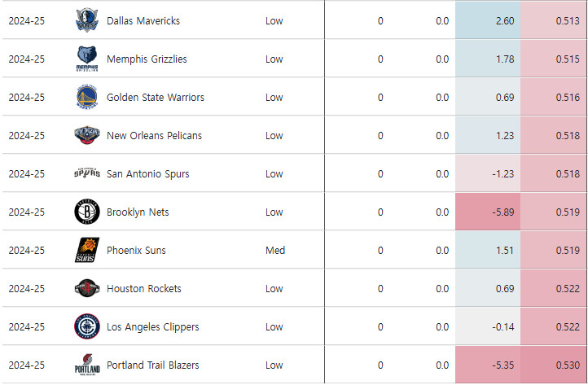The height and width of the screenshot is (385, 588).
Task: Click the New Orleans Pelicans logo
Action: pyautogui.click(x=86, y=135)
